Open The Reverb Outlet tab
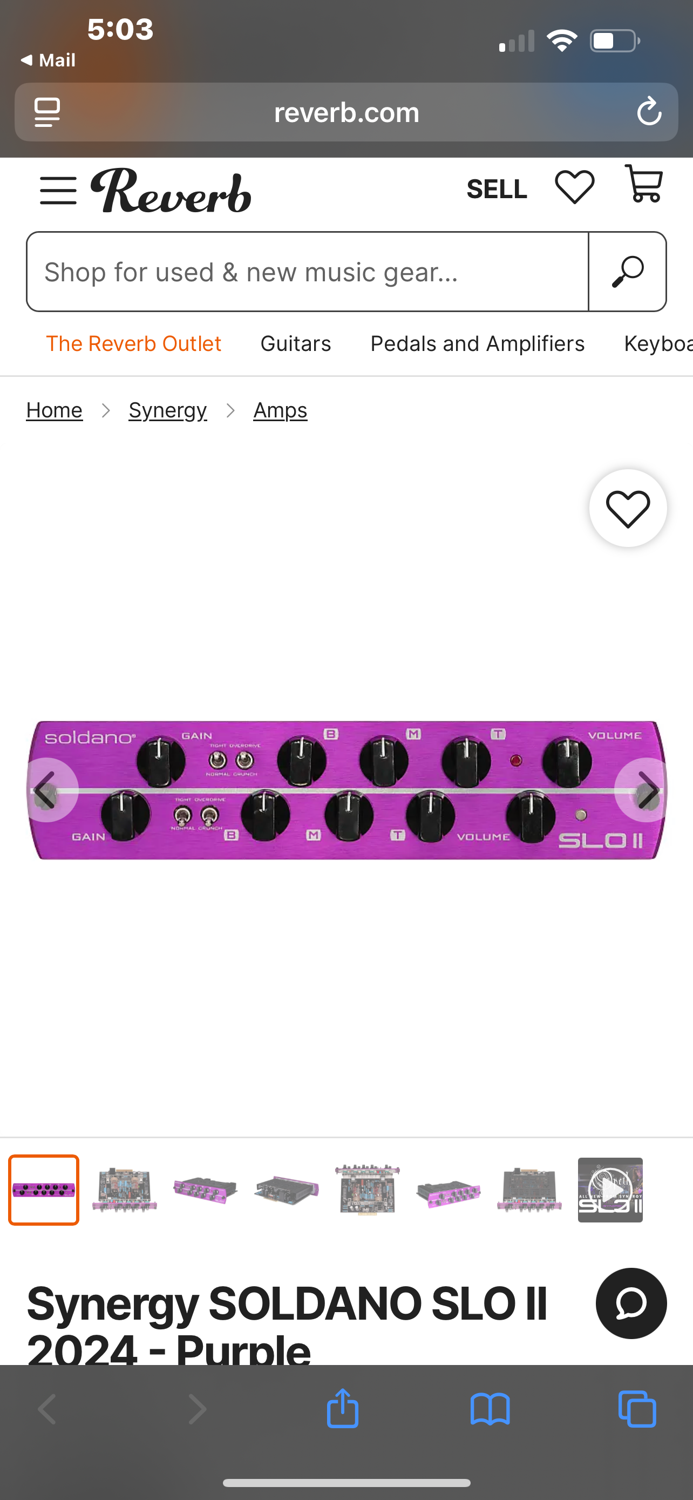693x1500 pixels. point(133,343)
